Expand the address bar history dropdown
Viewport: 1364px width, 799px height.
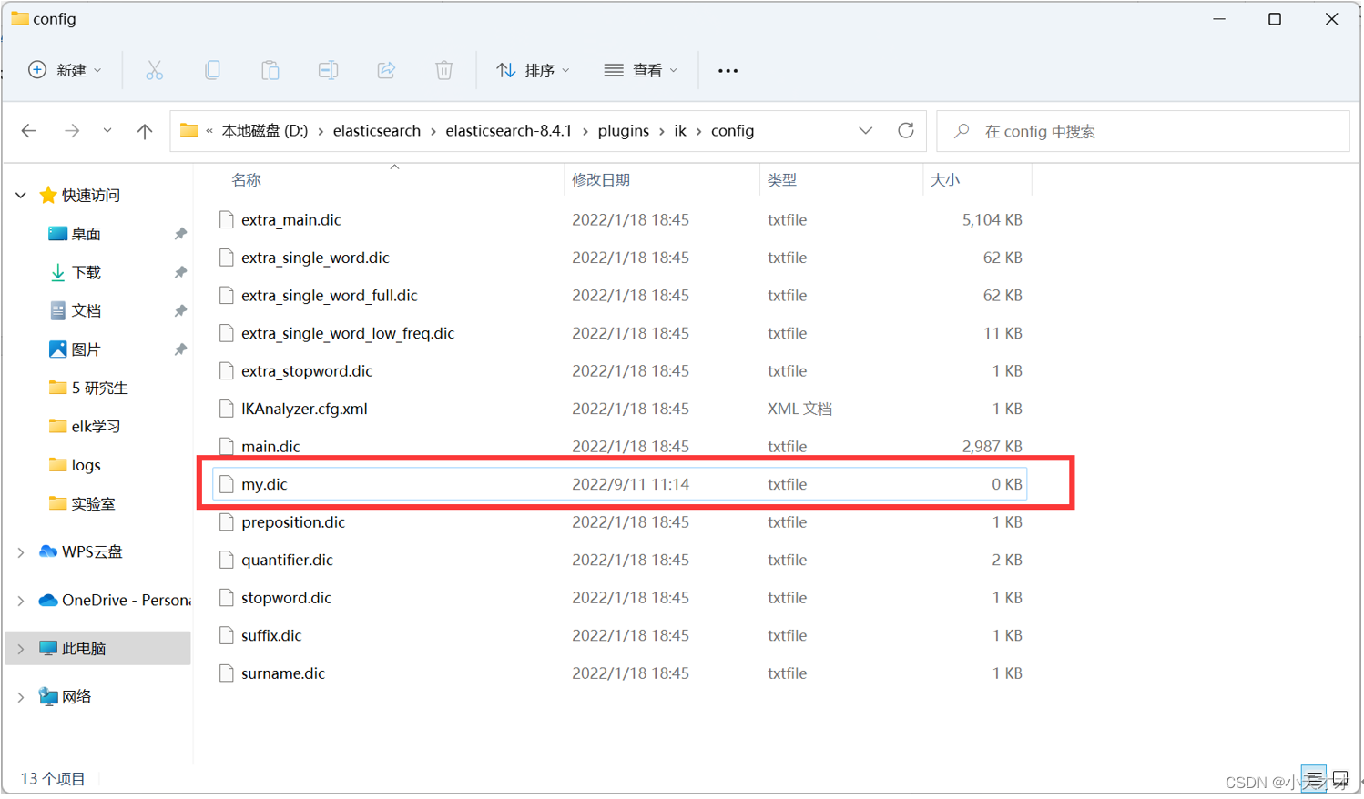[865, 131]
